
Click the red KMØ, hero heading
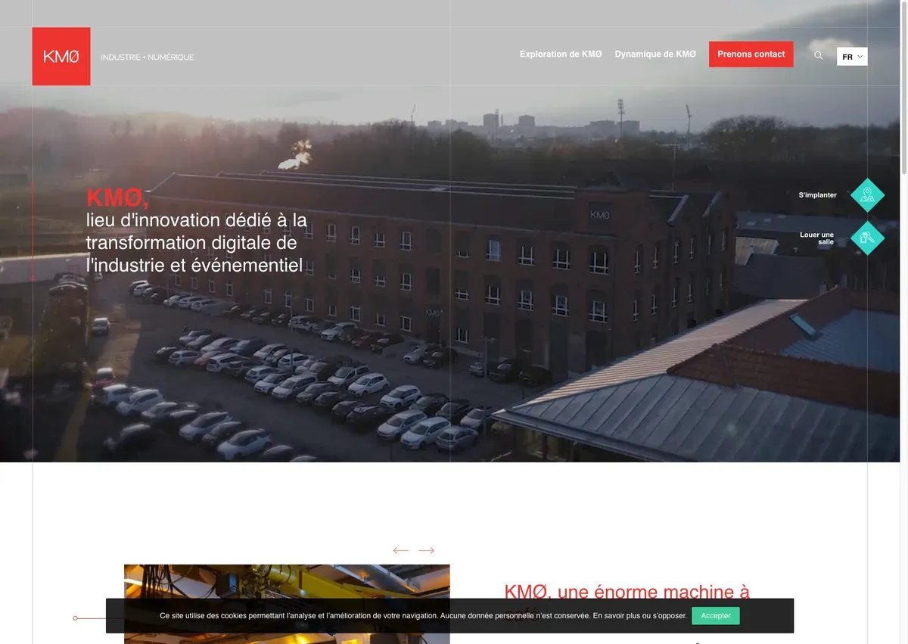(x=117, y=198)
